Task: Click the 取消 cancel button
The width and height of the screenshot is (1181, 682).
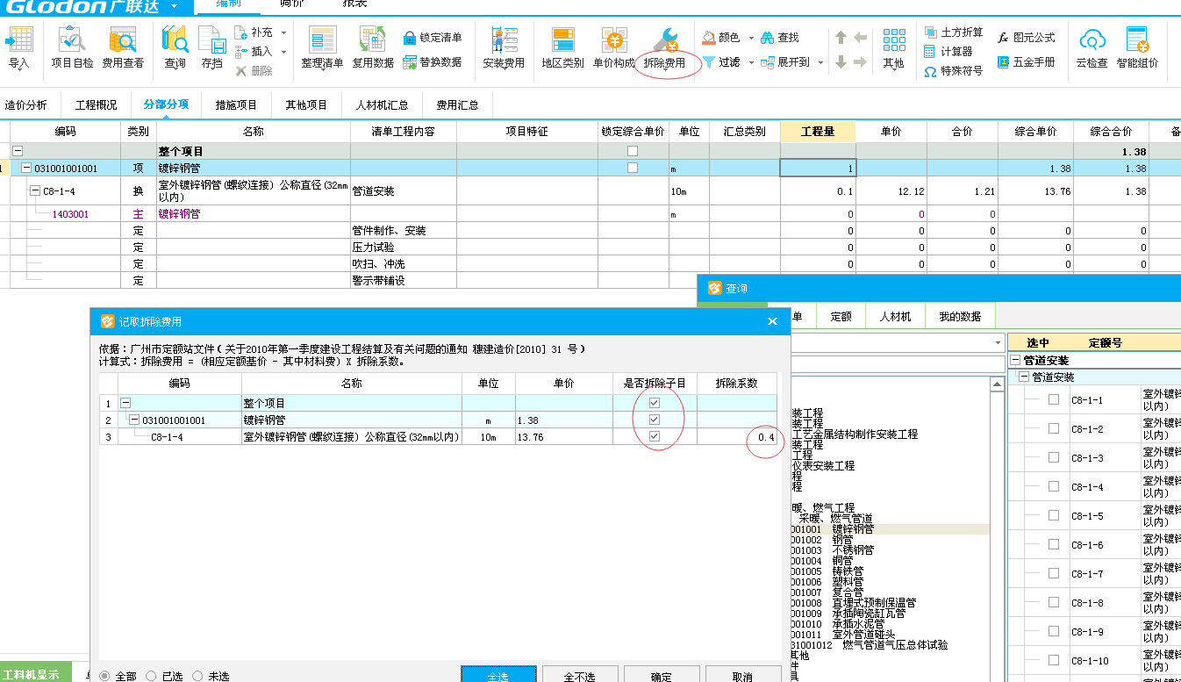Action: pyautogui.click(x=742, y=674)
